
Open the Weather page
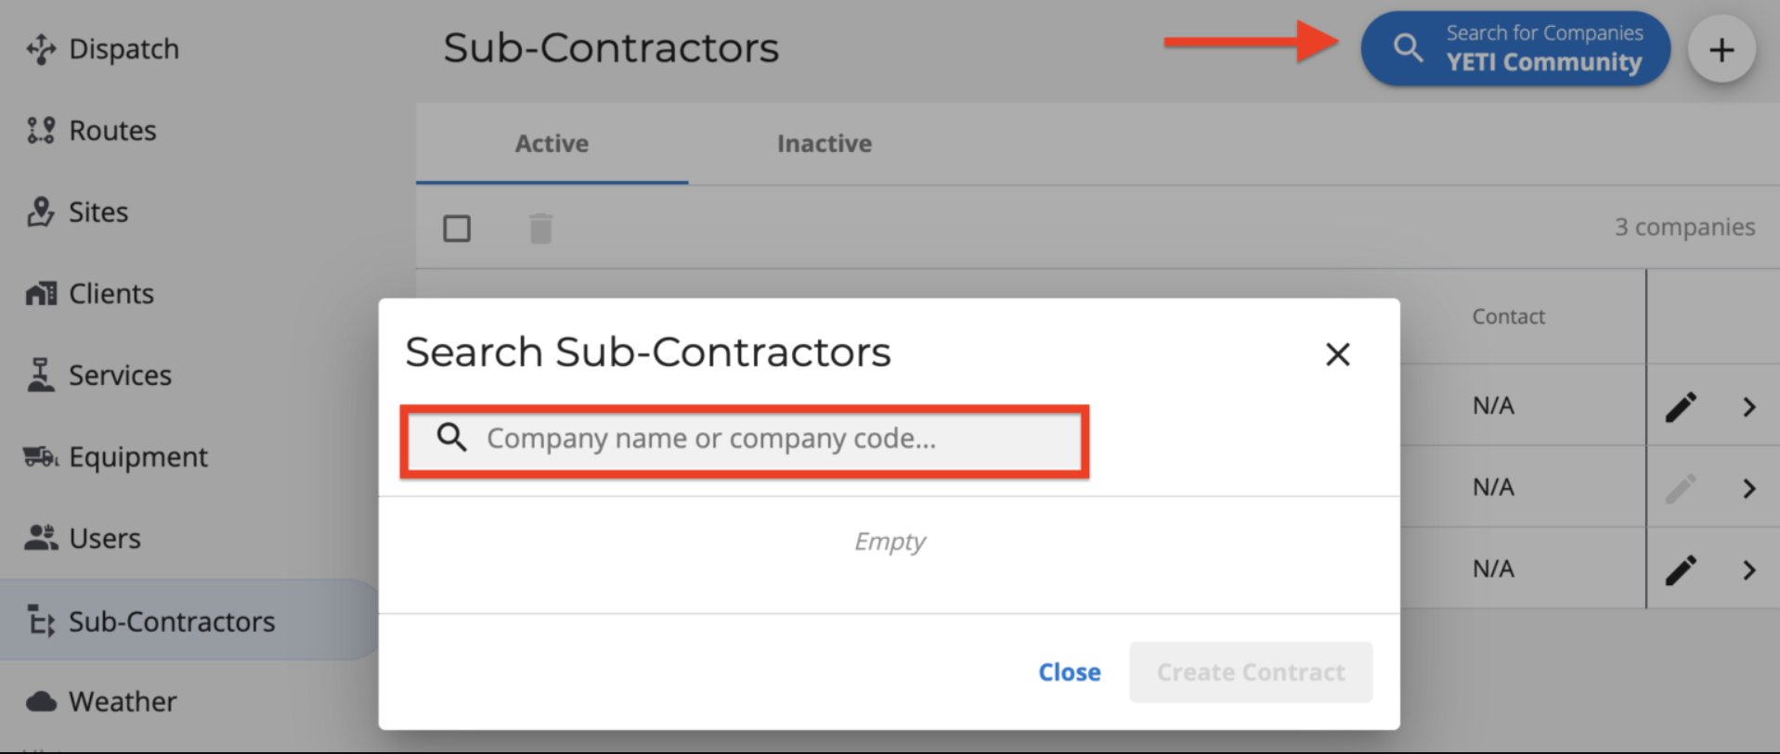click(100, 702)
